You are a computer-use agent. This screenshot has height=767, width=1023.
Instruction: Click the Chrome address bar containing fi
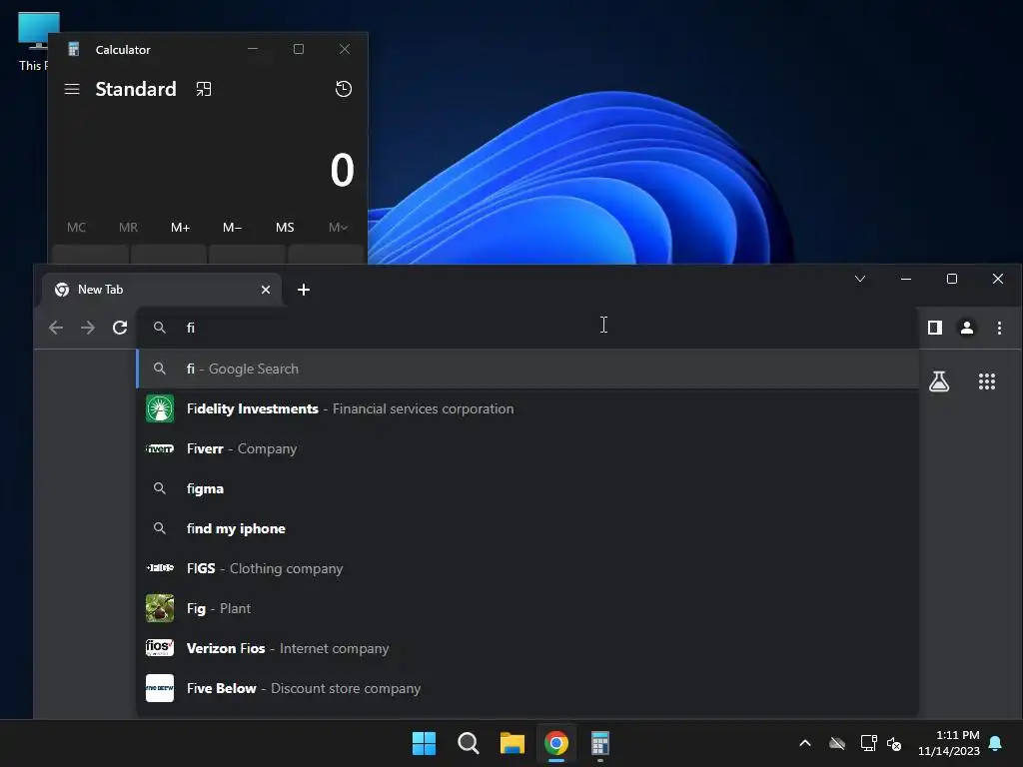pyautogui.click(x=527, y=328)
